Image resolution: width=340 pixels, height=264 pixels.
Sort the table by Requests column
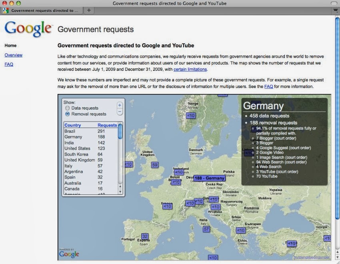(107, 125)
